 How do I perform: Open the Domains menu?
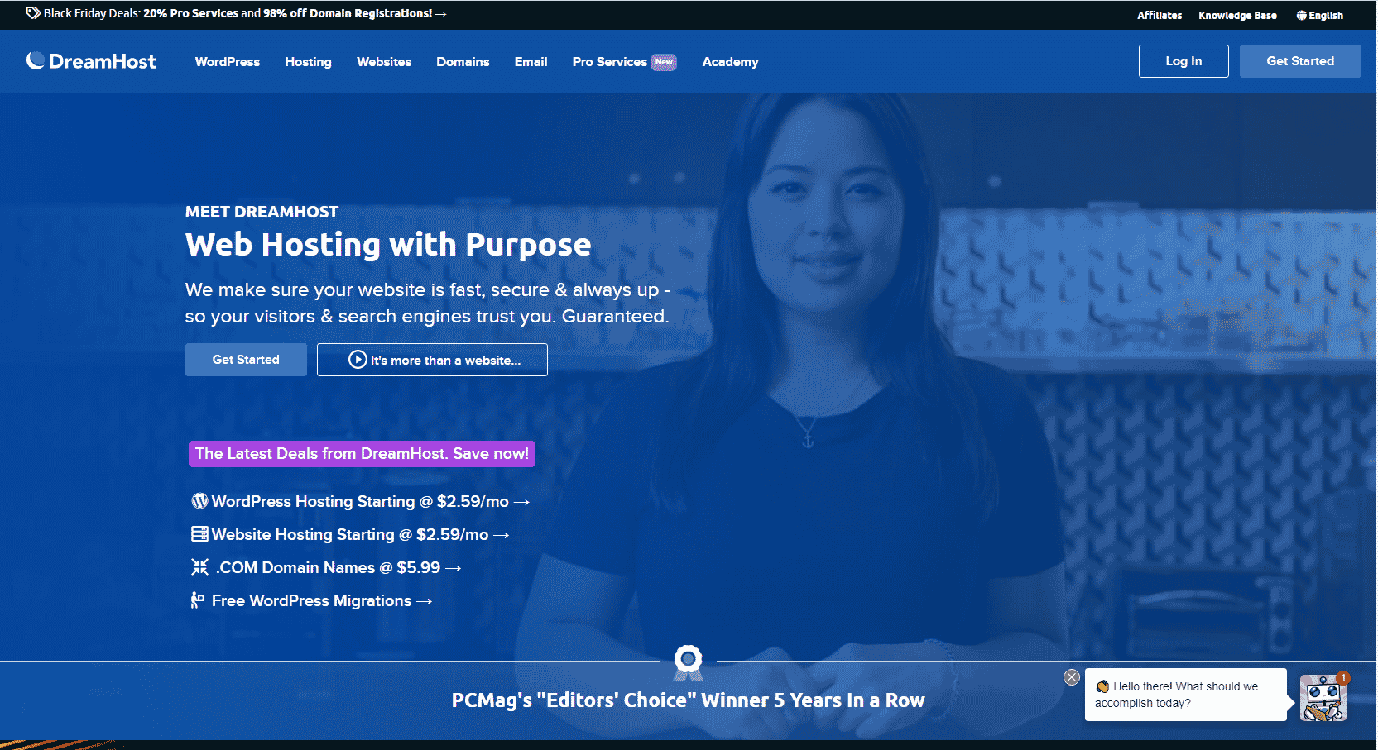click(463, 62)
